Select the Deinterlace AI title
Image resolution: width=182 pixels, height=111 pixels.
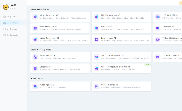[108, 38]
